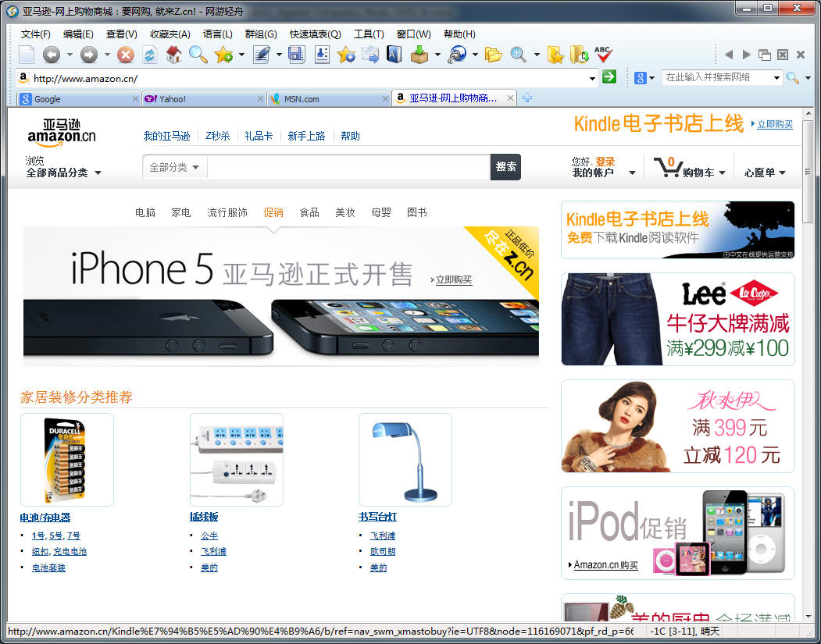821x644 pixels.
Task: Expand the 心愿单 wish list dropdown
Action: click(765, 173)
